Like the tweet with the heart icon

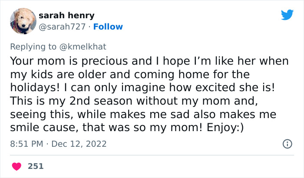[x=16, y=166]
